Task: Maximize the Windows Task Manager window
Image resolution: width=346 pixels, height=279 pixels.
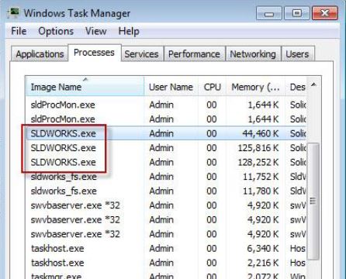Action: point(297,13)
